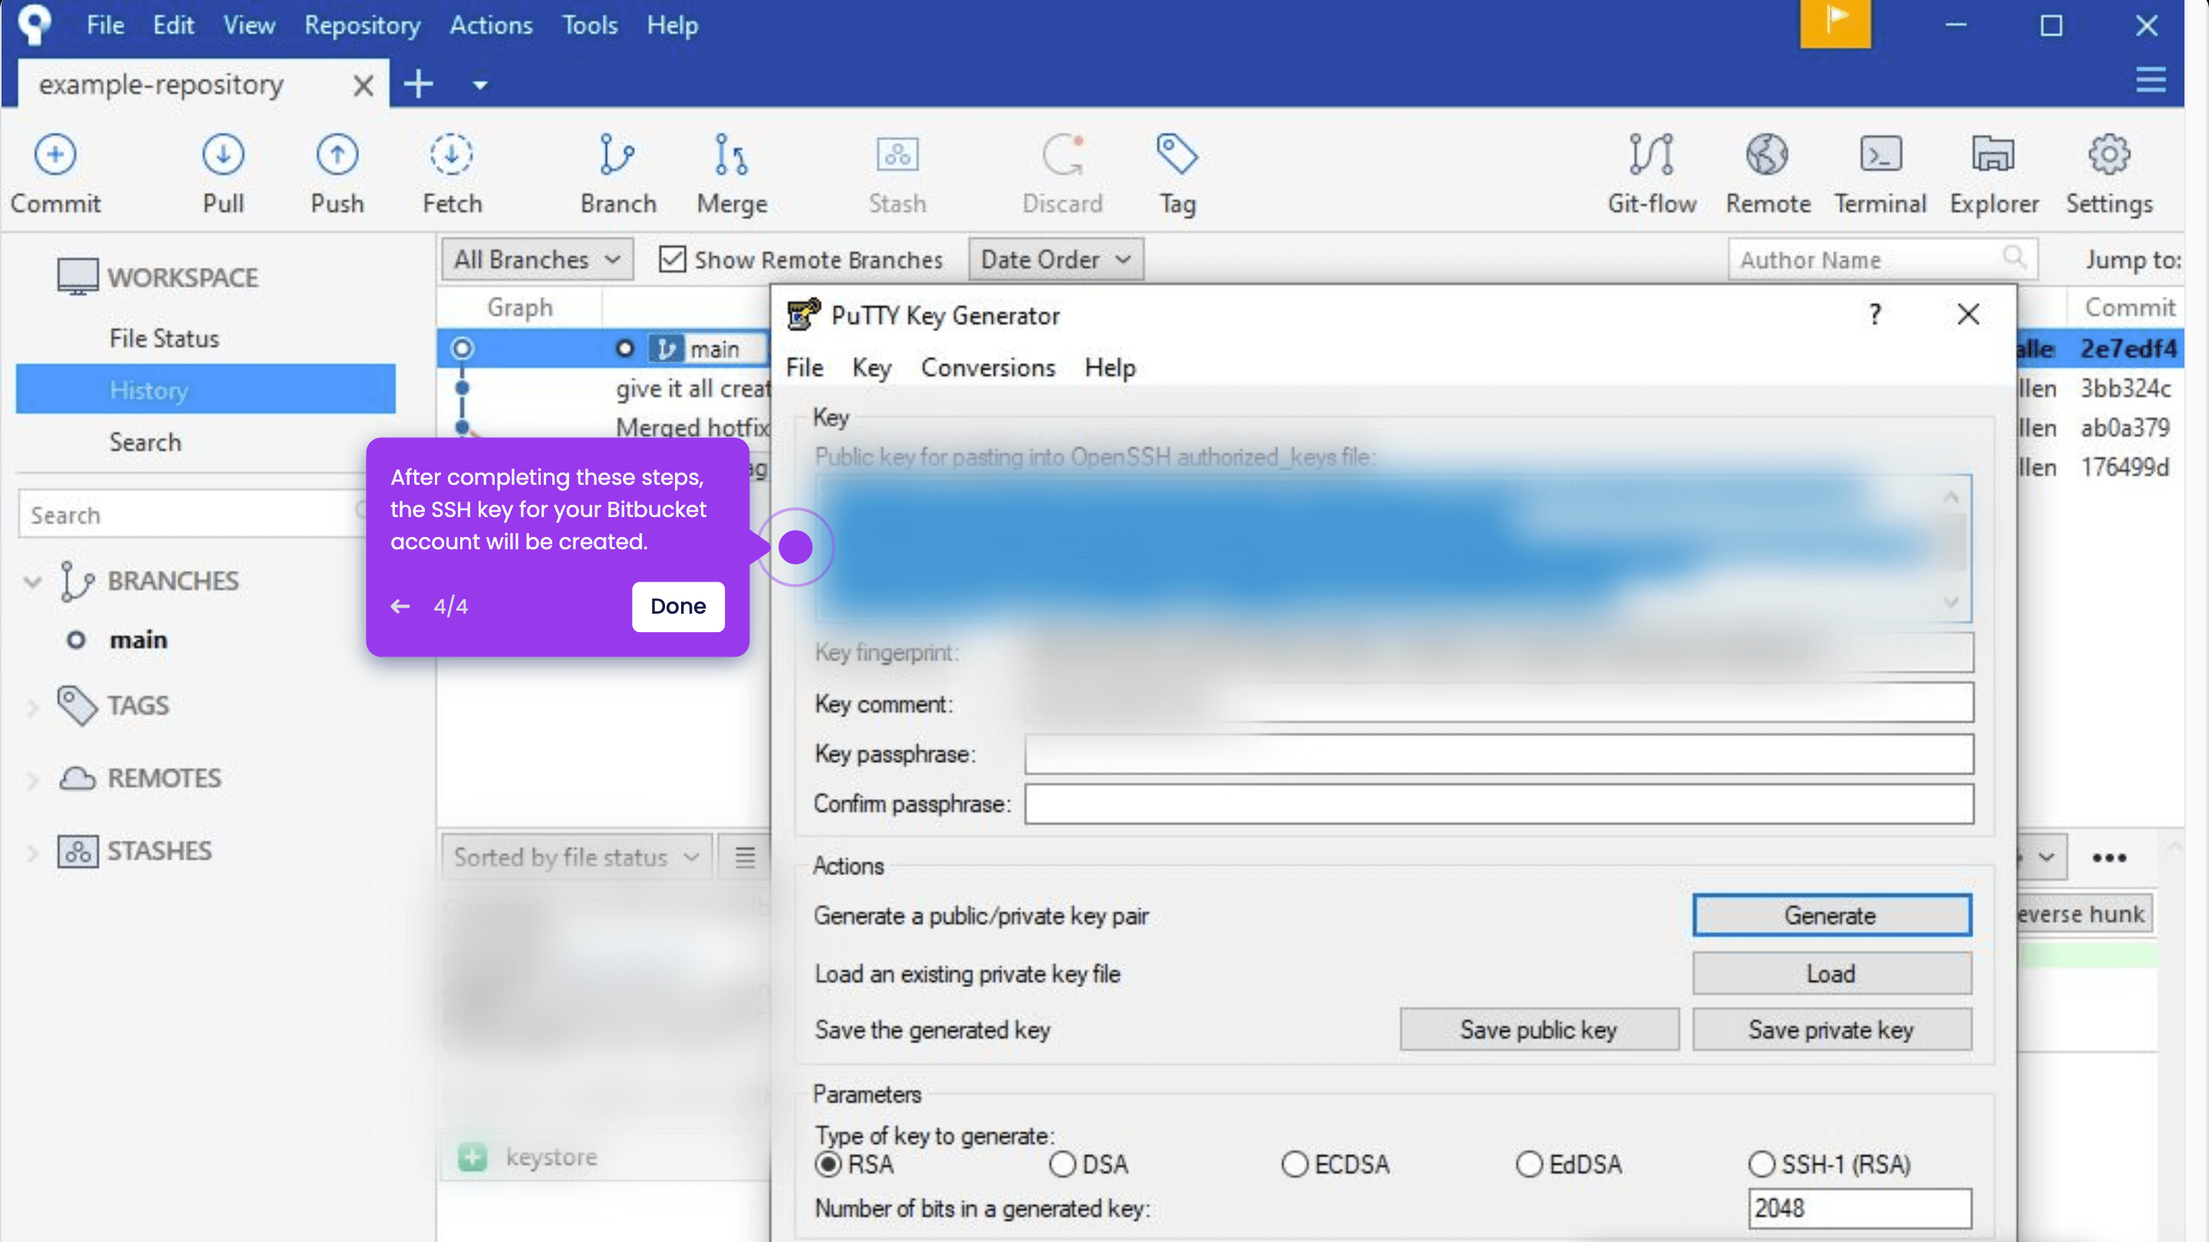
Task: Click the list view icon beside file status sorting
Action: coord(744,857)
